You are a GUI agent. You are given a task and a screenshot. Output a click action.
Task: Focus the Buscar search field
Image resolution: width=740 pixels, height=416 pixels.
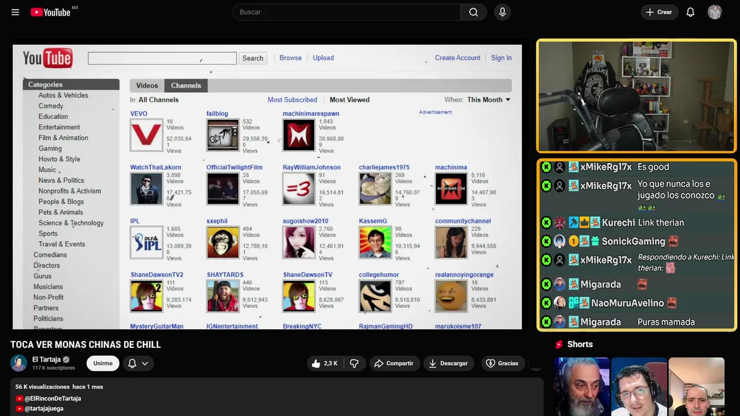tap(346, 12)
